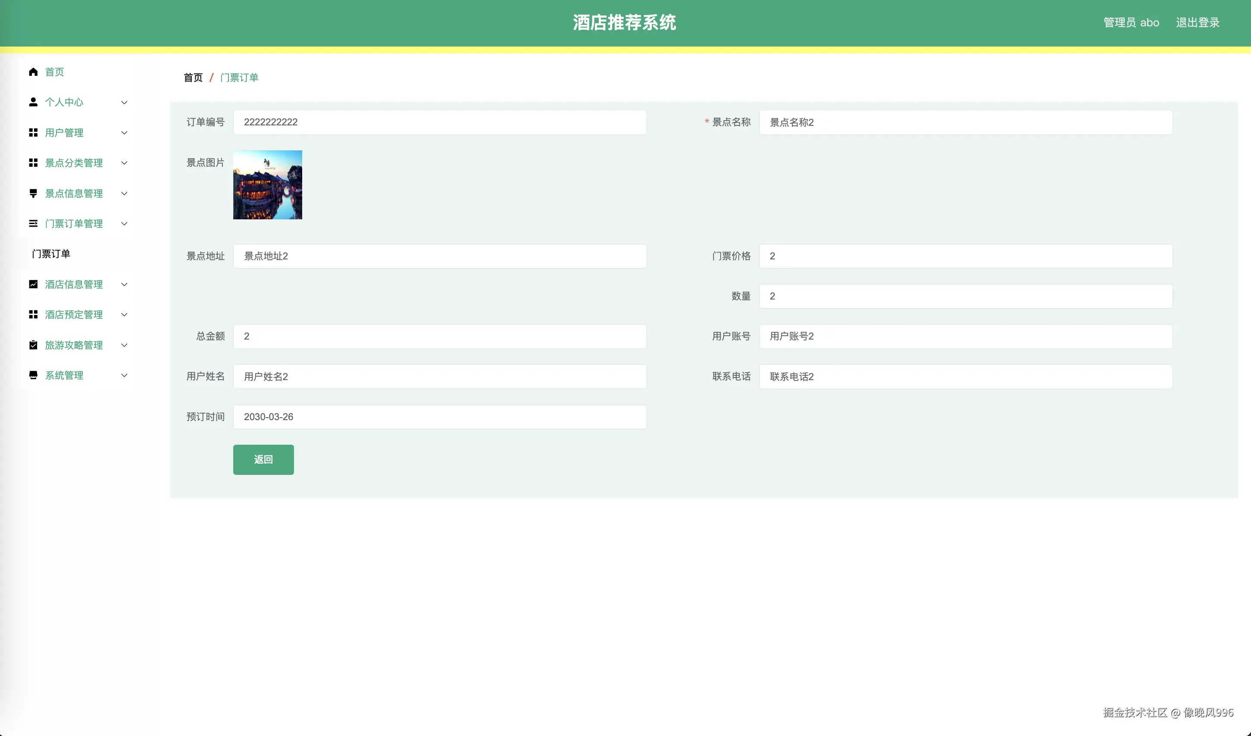Click the 景点分类管理 sidebar icon

pyautogui.click(x=33, y=163)
